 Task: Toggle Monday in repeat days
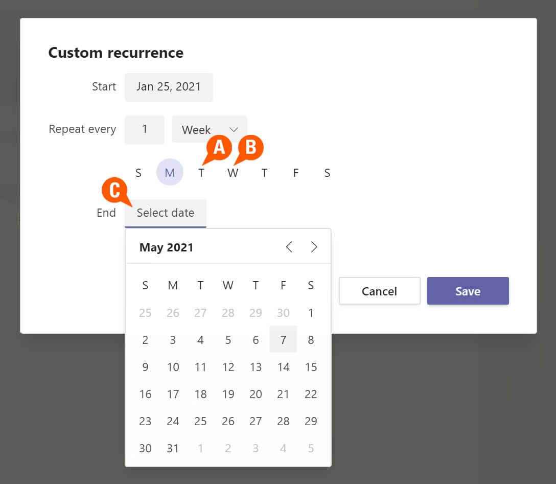click(170, 173)
